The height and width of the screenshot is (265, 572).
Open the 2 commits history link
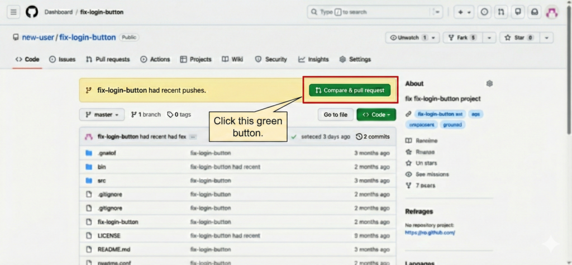coord(373,136)
